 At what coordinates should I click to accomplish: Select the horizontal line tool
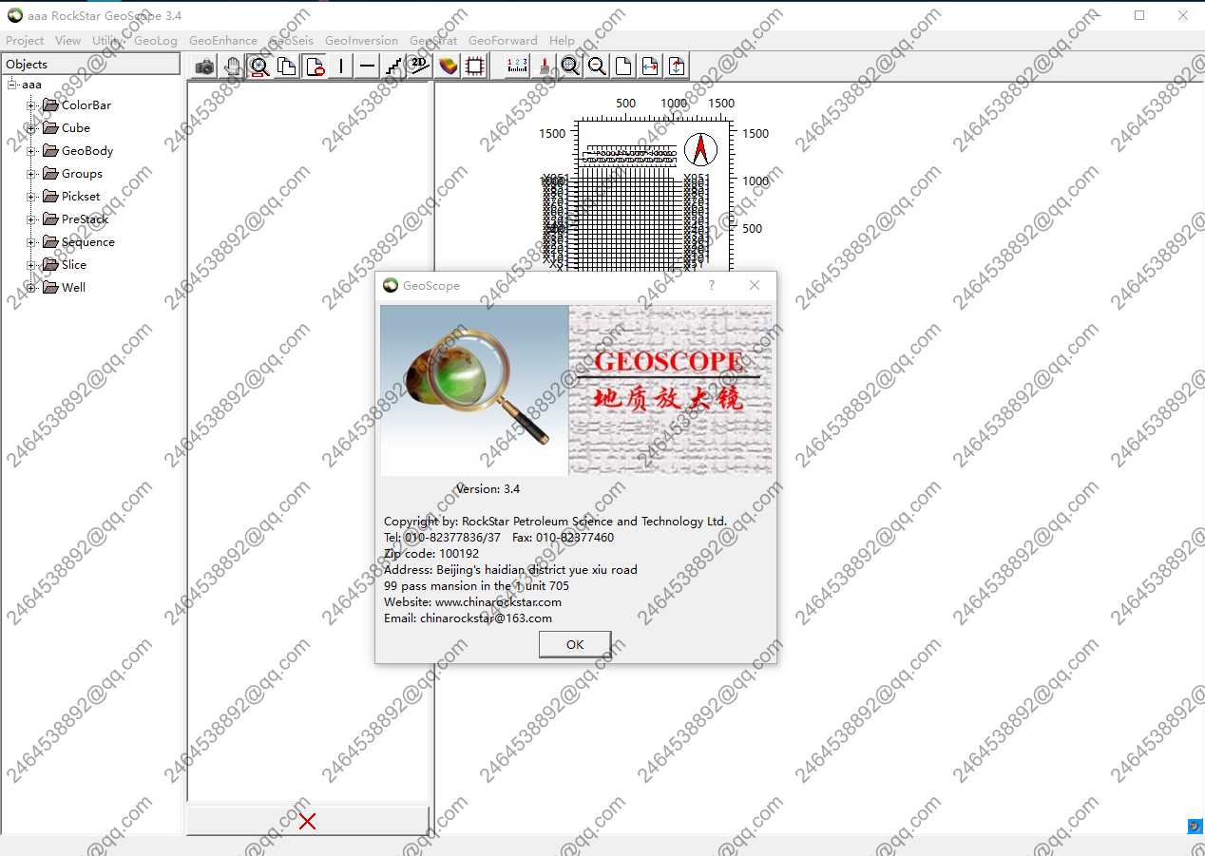[367, 66]
